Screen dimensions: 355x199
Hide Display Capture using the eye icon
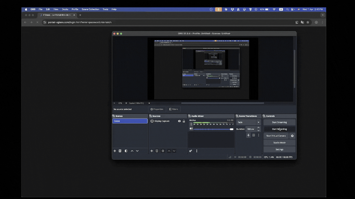click(179, 121)
